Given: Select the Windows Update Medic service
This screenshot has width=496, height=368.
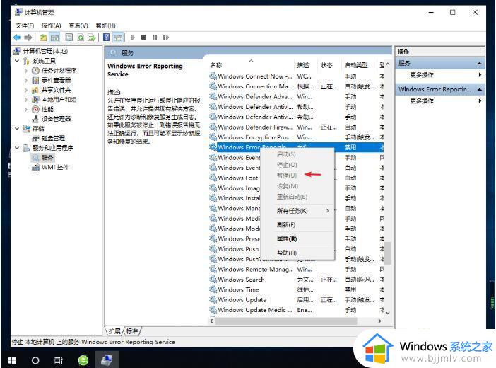Looking at the screenshot, I should (296, 310).
